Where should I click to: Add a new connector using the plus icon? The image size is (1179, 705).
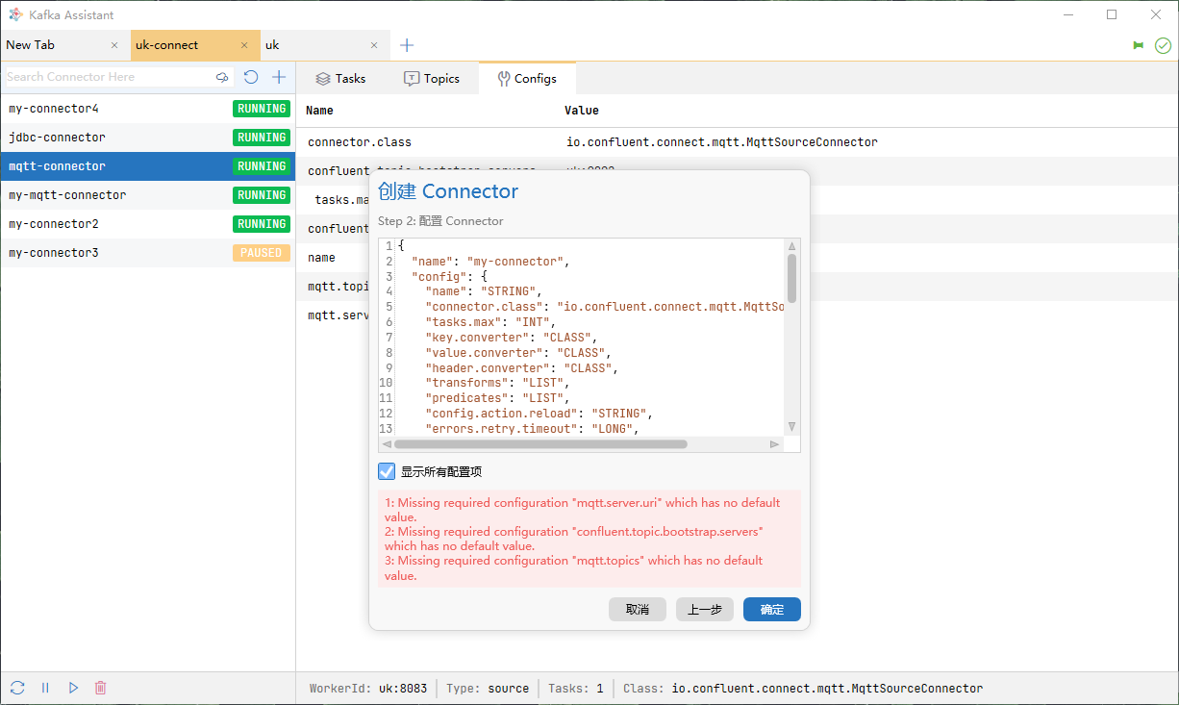pyautogui.click(x=279, y=76)
